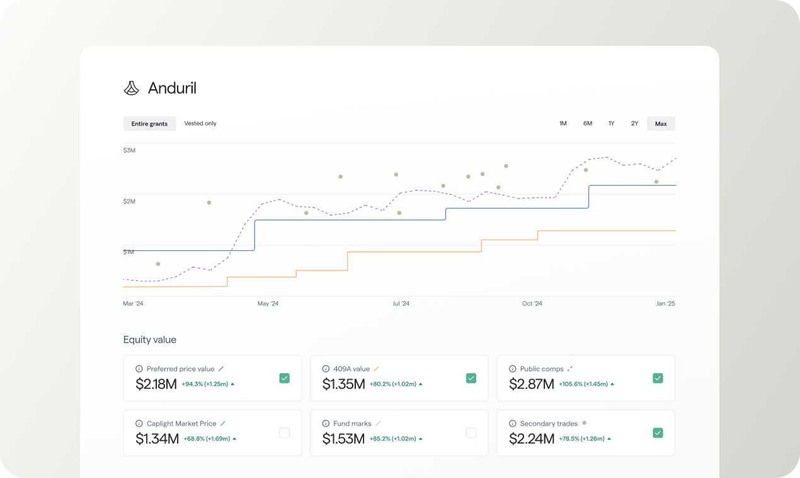
Task: Click the Anduril company name
Action: click(x=172, y=88)
